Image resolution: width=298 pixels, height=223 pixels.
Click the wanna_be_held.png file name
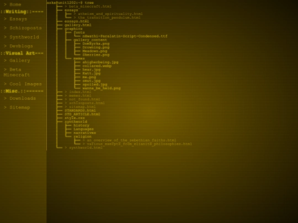click(x=102, y=88)
